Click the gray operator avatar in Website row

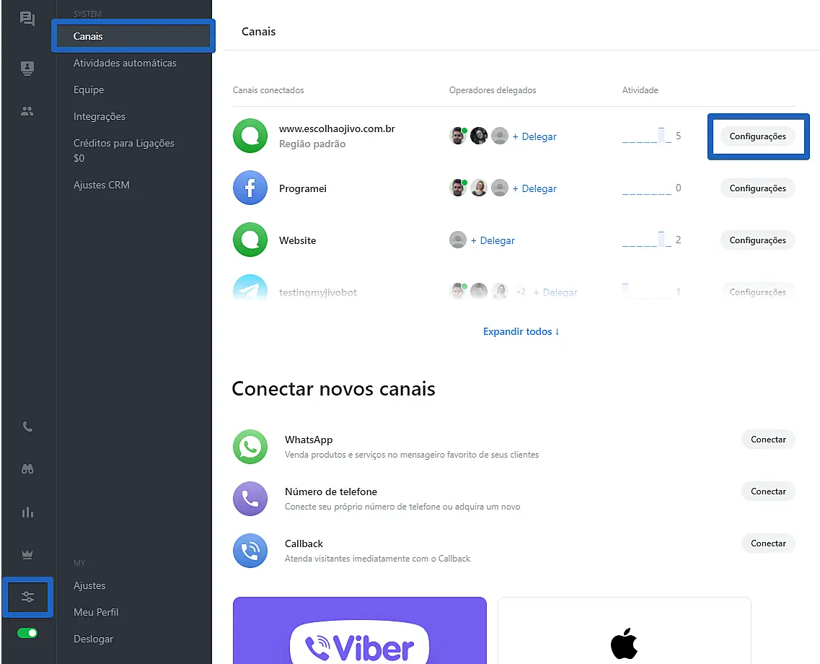click(x=458, y=240)
